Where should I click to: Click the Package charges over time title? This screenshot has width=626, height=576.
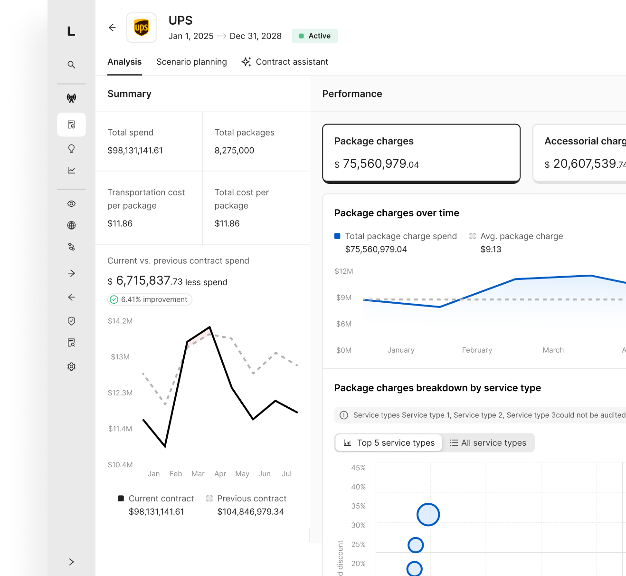[x=397, y=213]
